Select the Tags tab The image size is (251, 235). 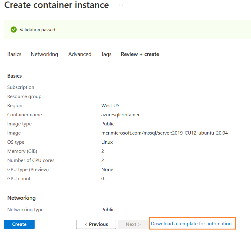[106, 54]
